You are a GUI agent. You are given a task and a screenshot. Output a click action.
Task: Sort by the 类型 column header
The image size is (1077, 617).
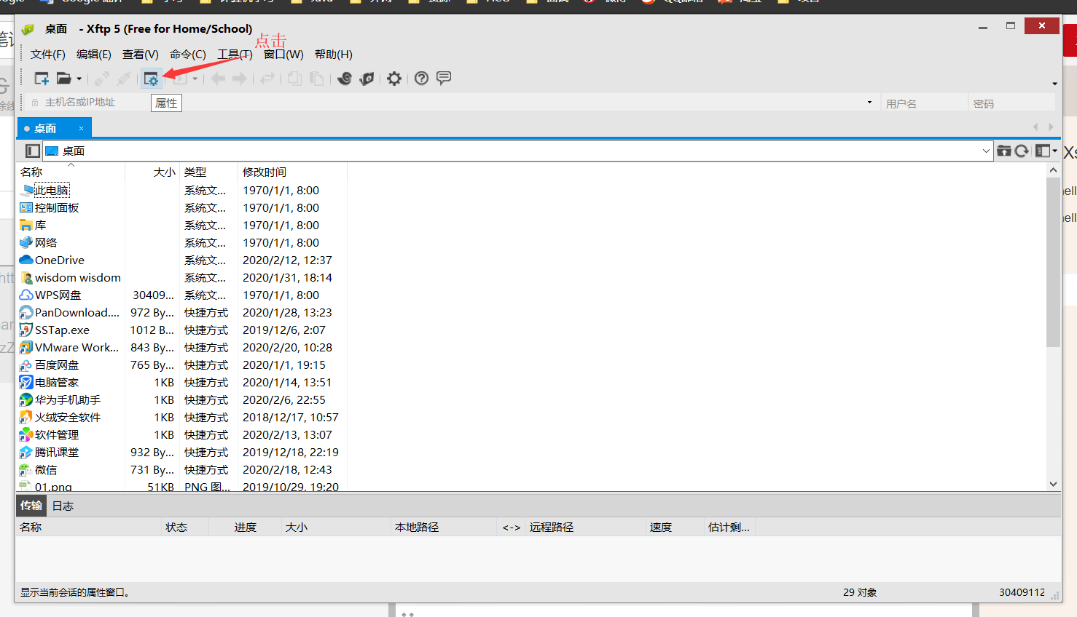point(209,172)
